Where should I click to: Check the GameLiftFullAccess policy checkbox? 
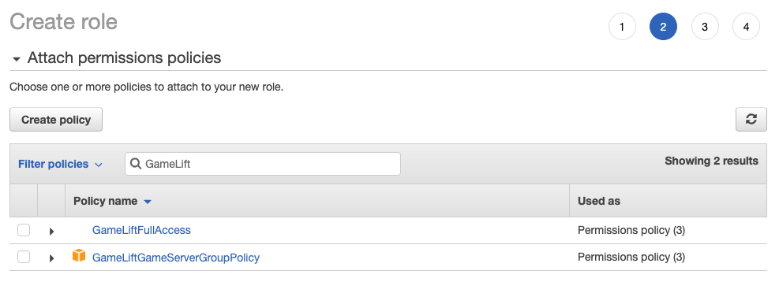24,230
